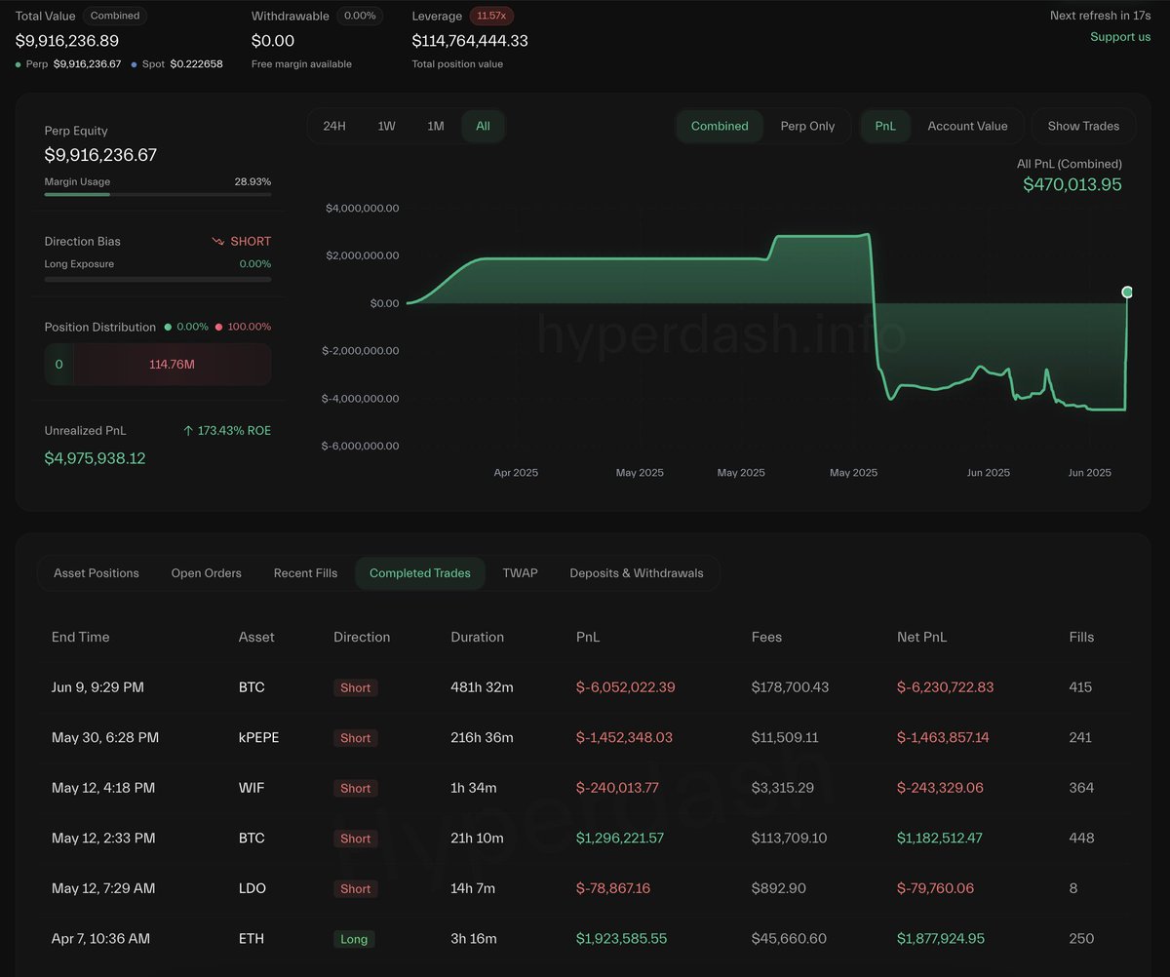Screen dimensions: 1170x977
Task: Sort table by Net PnL column
Action: point(921,637)
